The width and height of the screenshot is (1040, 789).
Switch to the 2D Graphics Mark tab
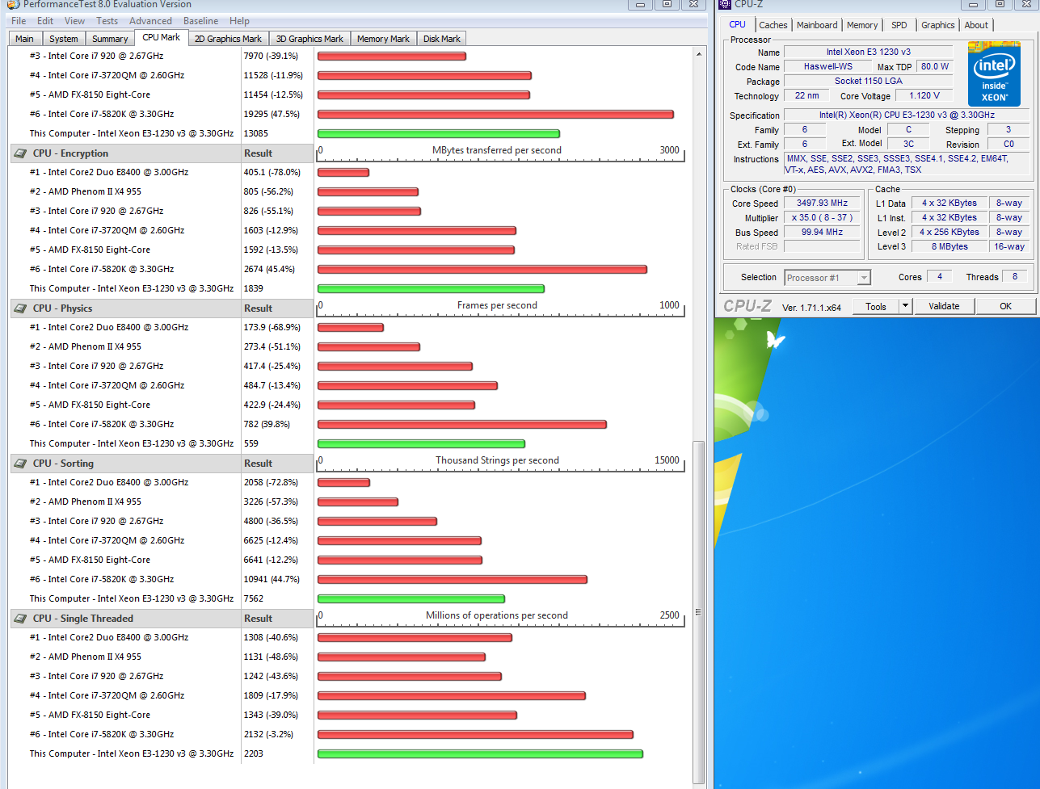(228, 39)
